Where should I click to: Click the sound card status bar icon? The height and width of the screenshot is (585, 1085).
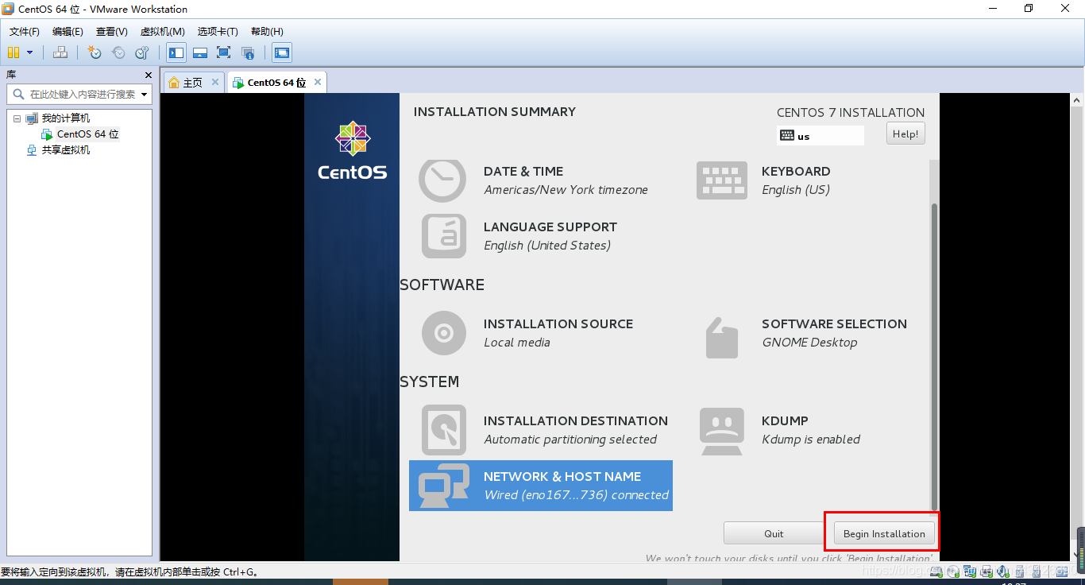click(x=1003, y=571)
